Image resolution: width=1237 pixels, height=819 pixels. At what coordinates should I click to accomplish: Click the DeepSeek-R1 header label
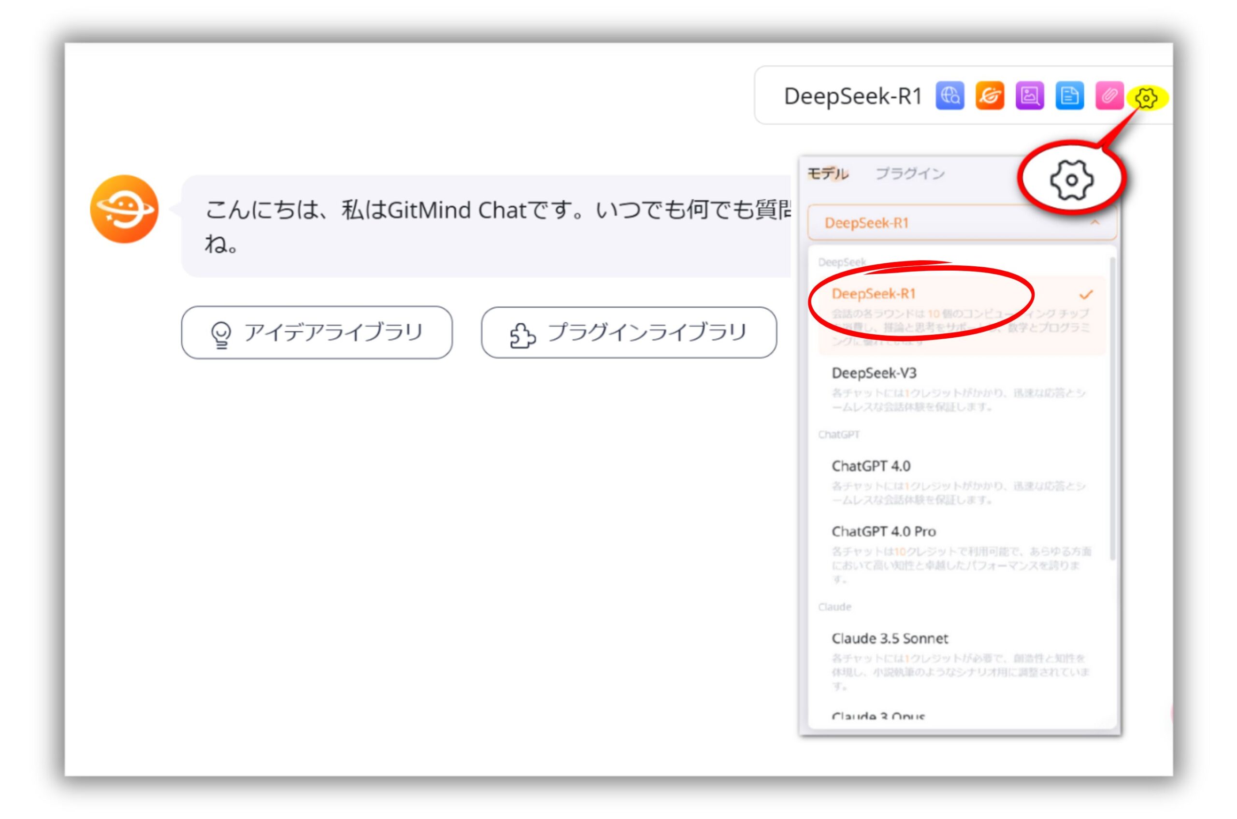pyautogui.click(x=852, y=96)
